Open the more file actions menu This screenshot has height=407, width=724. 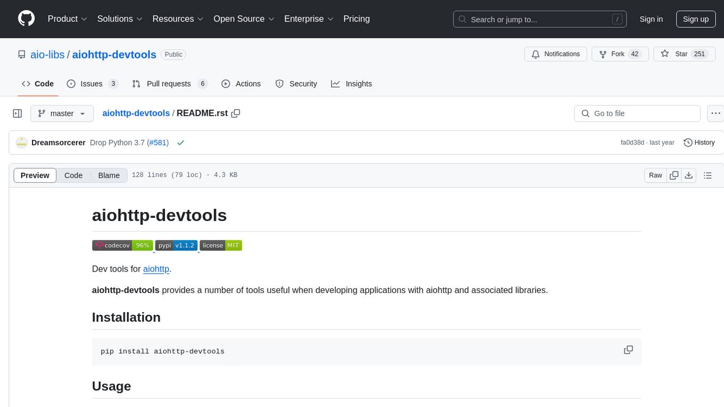(715, 113)
